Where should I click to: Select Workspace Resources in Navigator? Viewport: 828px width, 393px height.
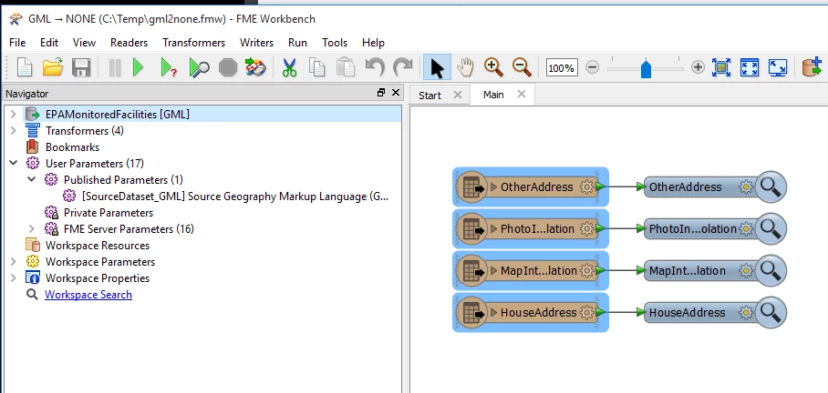98,246
